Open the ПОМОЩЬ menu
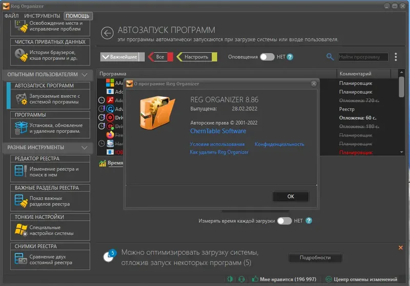Screen dimensions: 410x286 point(78,16)
